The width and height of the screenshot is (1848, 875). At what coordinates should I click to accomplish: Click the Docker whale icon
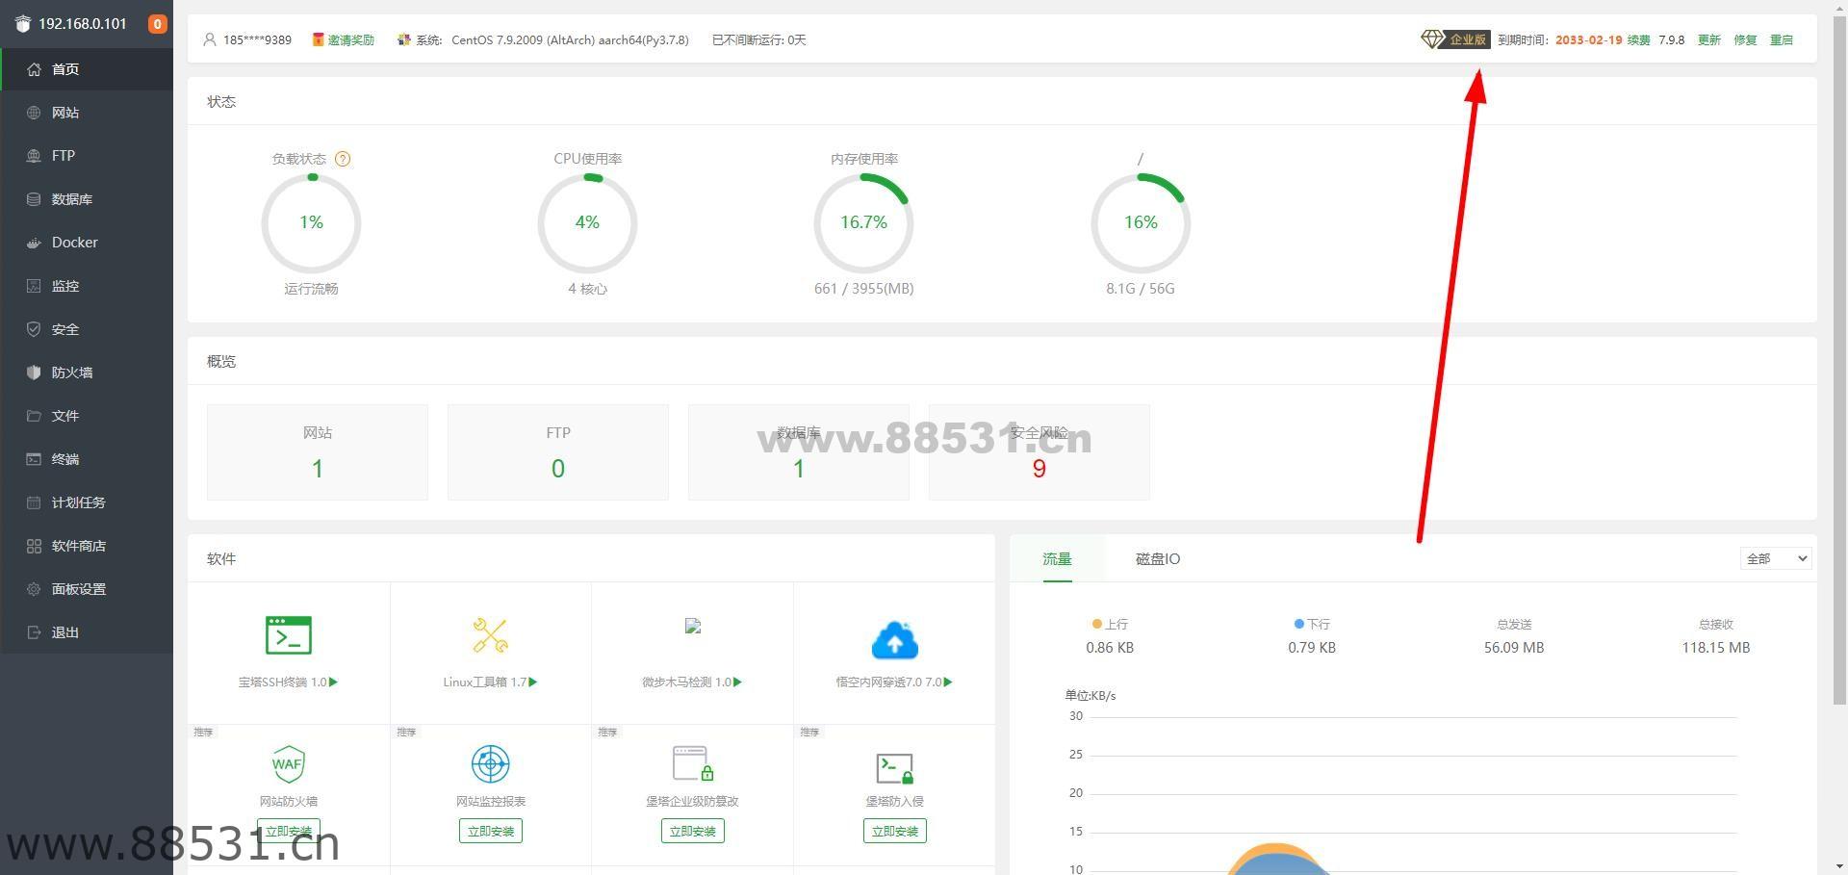tap(34, 243)
